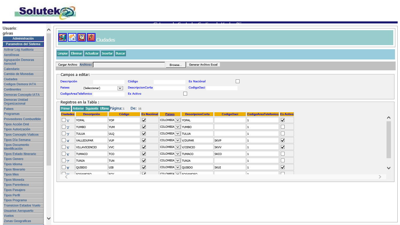The image size is (400, 225).
Task: Expand the country dropdown in YOPAL row
Action: pyautogui.click(x=177, y=120)
